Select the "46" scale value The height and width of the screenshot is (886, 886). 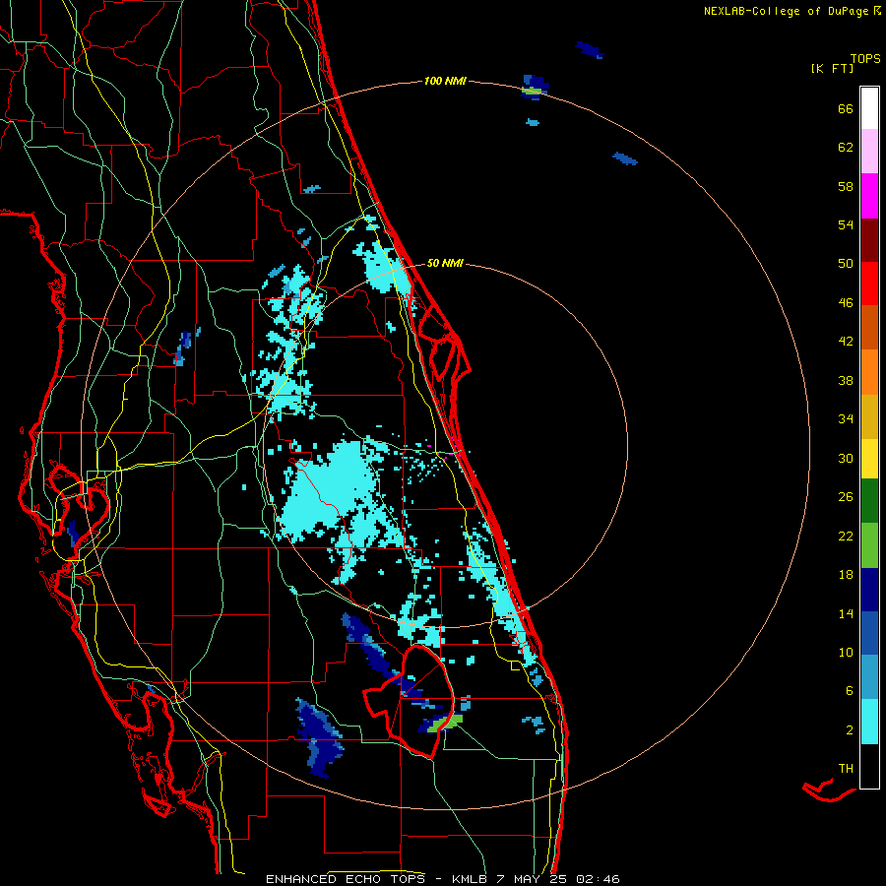[x=846, y=303]
